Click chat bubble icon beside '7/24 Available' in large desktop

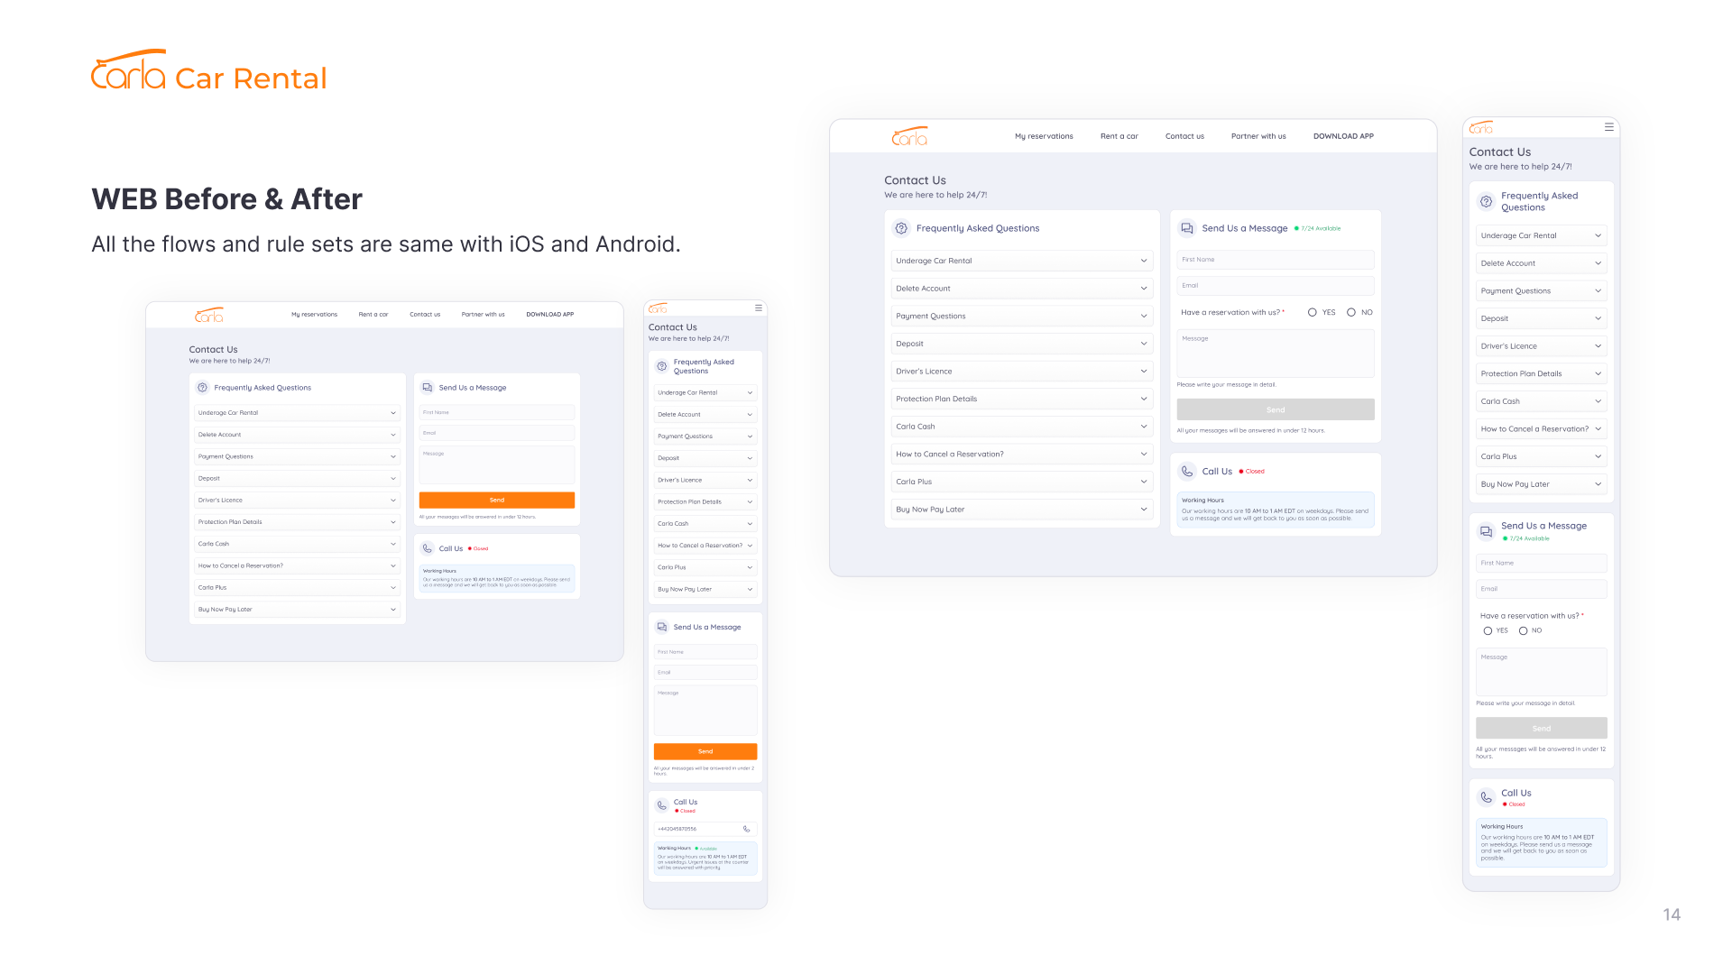coord(1187,229)
